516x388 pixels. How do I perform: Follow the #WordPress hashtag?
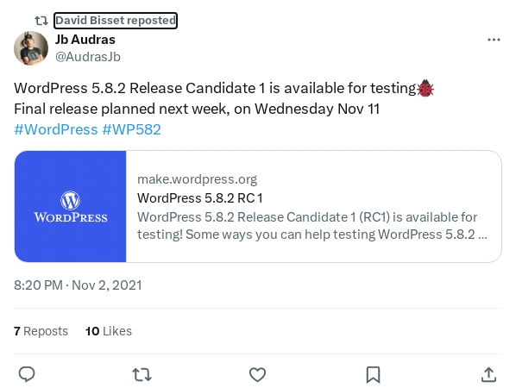[56, 129]
